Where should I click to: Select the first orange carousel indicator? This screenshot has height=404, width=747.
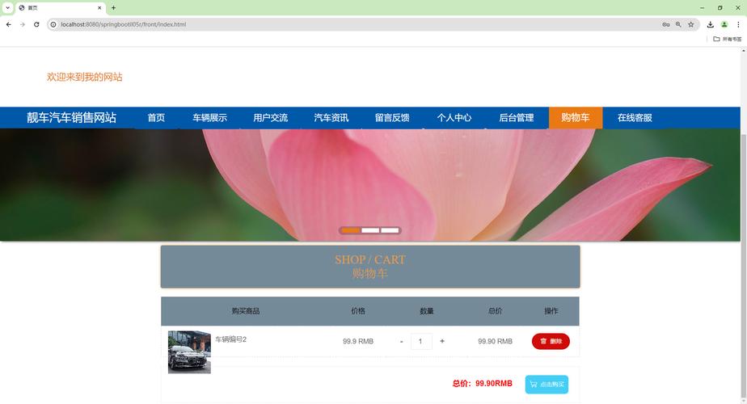coord(351,230)
